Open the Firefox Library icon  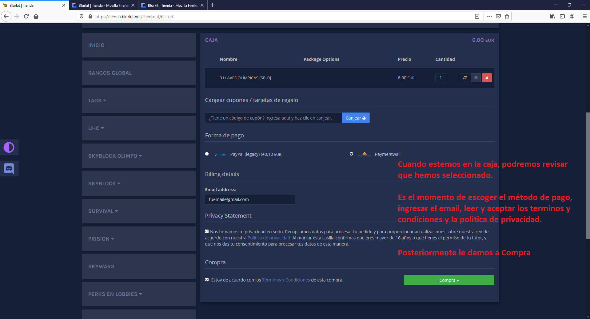click(x=552, y=16)
